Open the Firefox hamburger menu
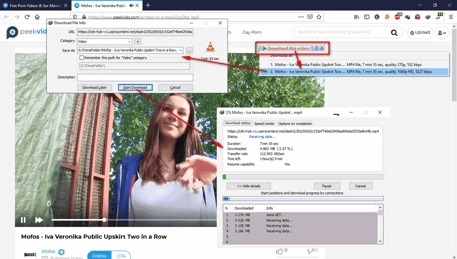The width and height of the screenshot is (457, 259). (x=451, y=17)
